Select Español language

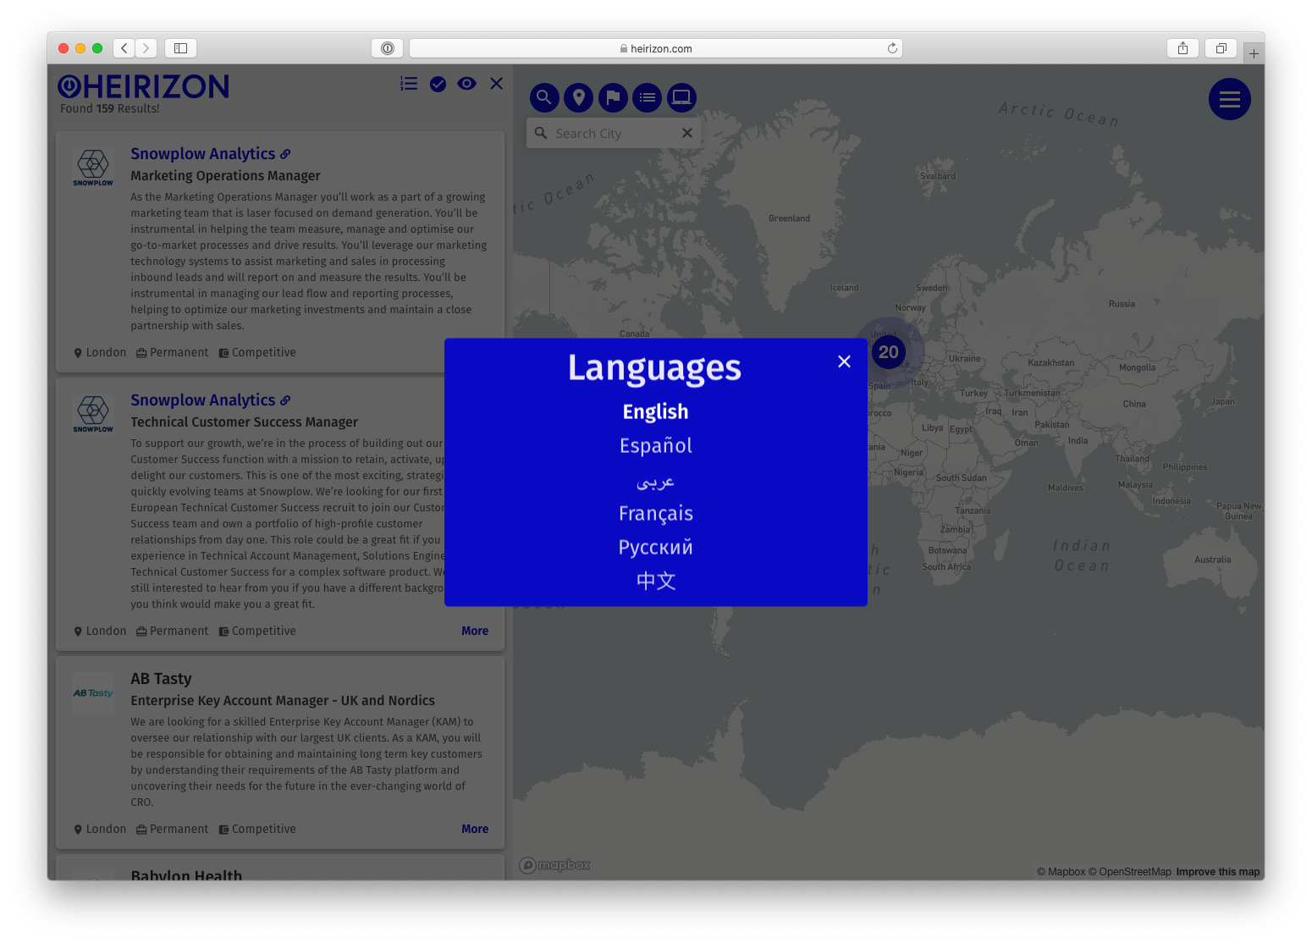[656, 446]
